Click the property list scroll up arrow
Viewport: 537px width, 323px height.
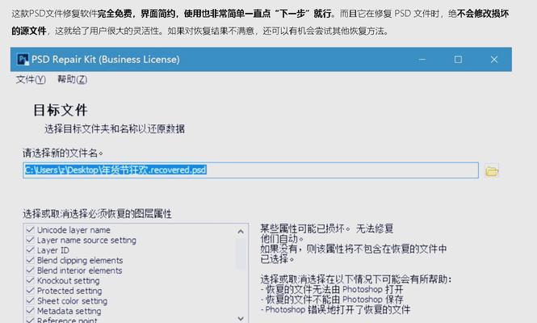[241, 232]
